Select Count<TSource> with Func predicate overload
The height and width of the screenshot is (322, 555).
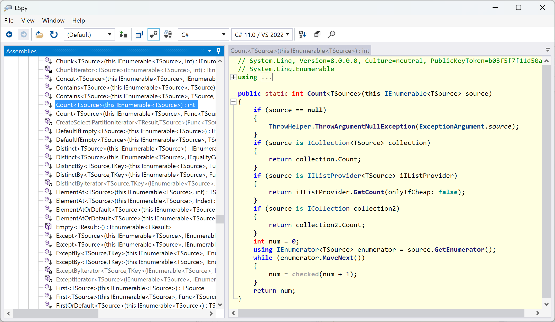(x=135, y=114)
